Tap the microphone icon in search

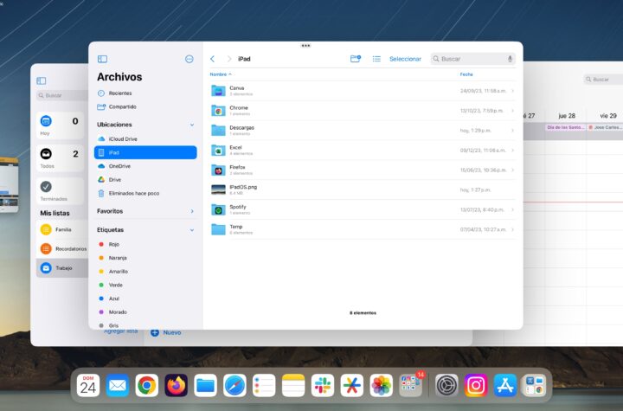(510, 59)
